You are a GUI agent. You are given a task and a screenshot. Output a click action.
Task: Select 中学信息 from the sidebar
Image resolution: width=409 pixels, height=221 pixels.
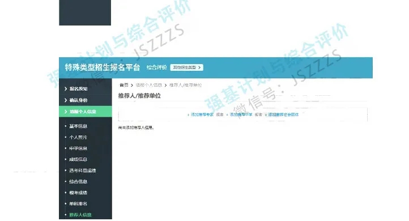tap(78, 148)
